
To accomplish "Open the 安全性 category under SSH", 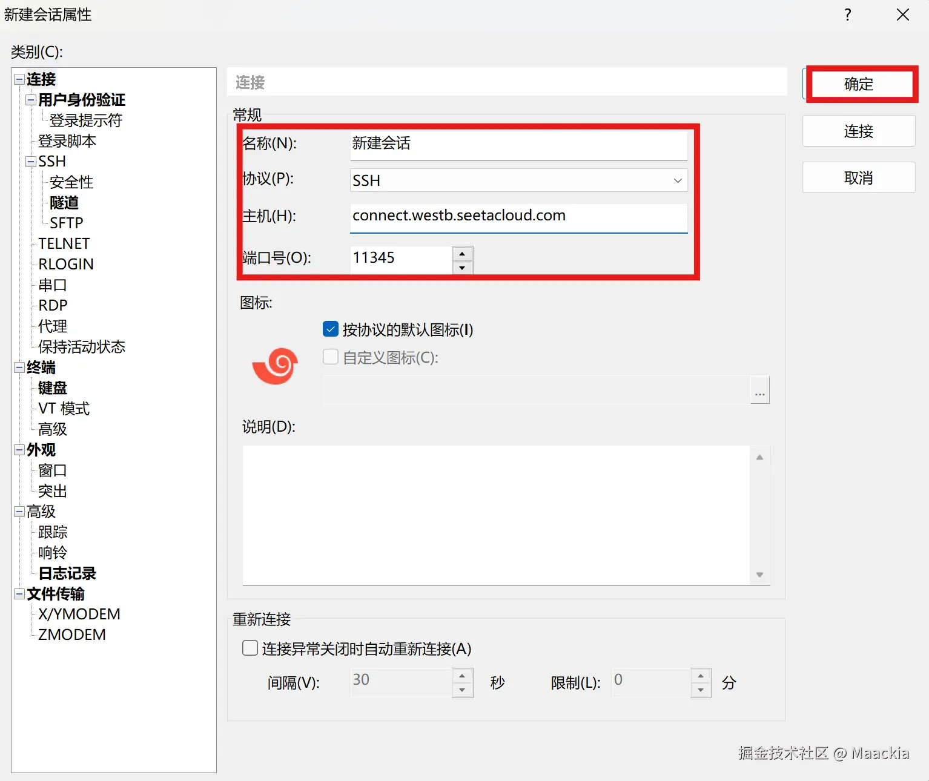I will click(x=71, y=182).
